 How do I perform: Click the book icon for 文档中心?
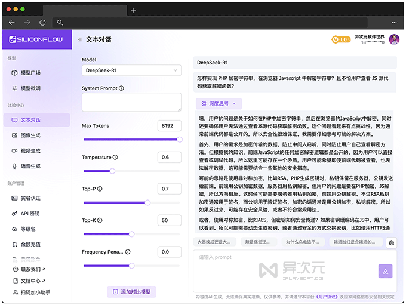pyautogui.click(x=16, y=281)
